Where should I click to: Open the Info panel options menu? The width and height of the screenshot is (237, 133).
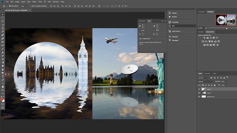click(x=165, y=21)
